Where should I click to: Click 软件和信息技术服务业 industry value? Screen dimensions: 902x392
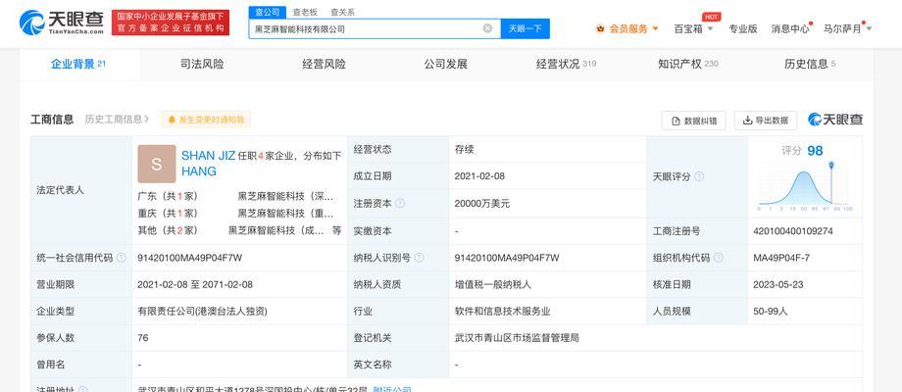click(x=502, y=311)
